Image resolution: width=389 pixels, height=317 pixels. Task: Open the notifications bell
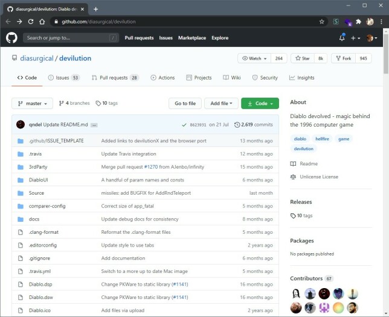click(x=342, y=37)
